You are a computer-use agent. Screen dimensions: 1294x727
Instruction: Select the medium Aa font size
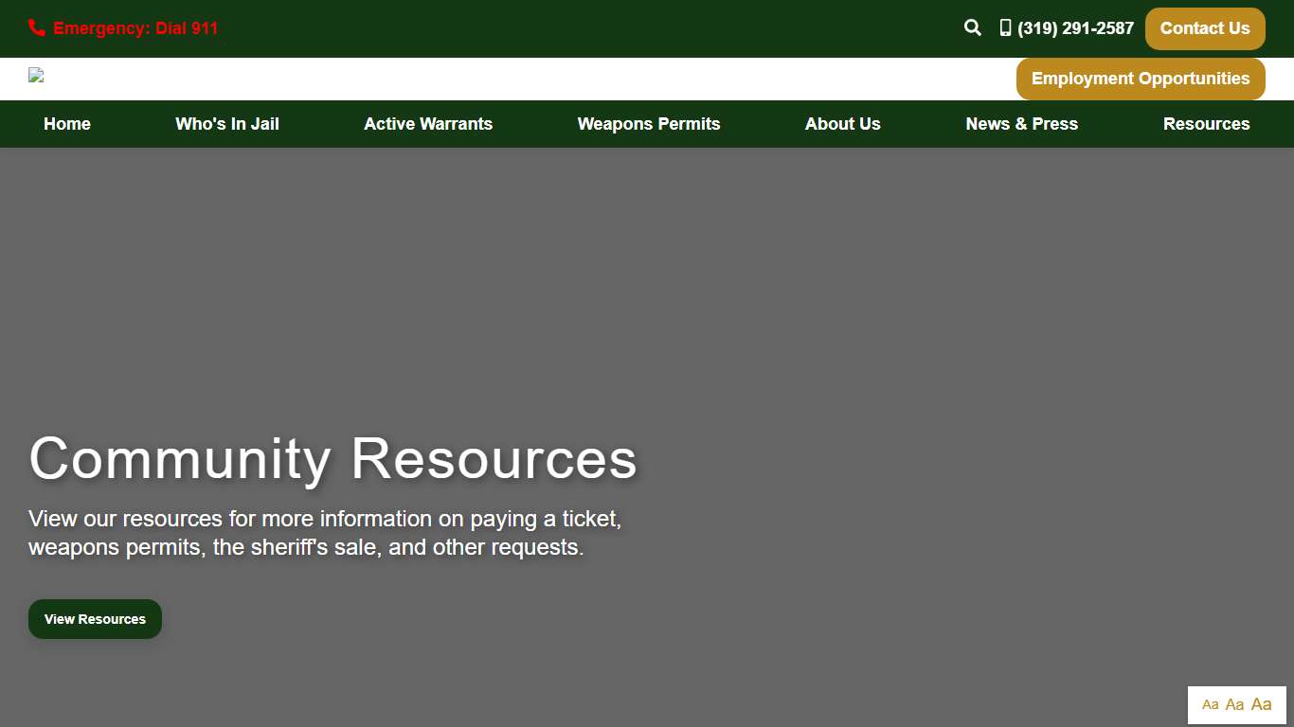[x=1234, y=705]
